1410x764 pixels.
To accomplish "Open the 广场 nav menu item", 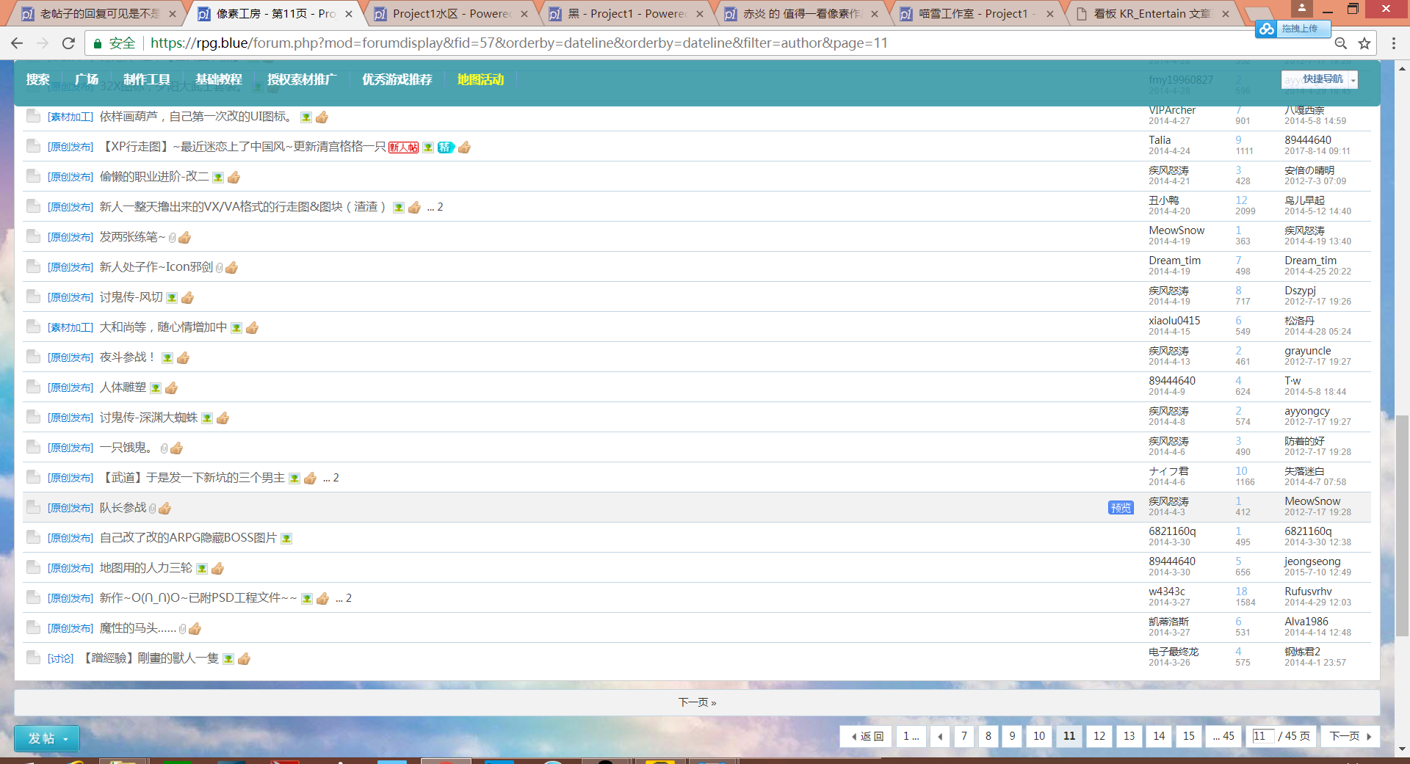I will [87, 79].
